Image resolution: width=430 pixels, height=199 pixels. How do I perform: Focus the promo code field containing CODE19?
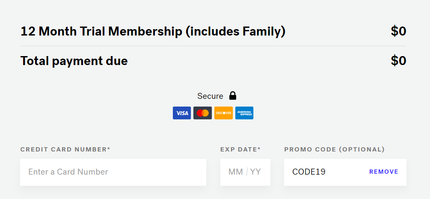click(x=345, y=172)
